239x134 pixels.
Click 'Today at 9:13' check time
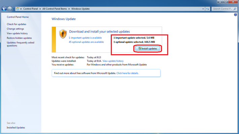point(94,57)
